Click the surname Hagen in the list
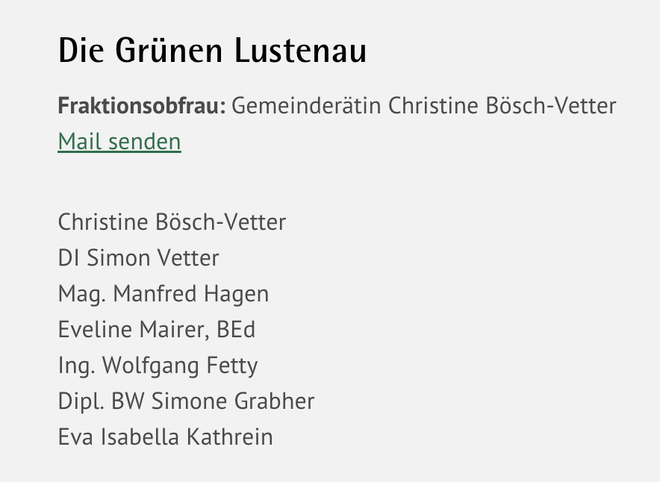The width and height of the screenshot is (660, 482). tap(236, 293)
